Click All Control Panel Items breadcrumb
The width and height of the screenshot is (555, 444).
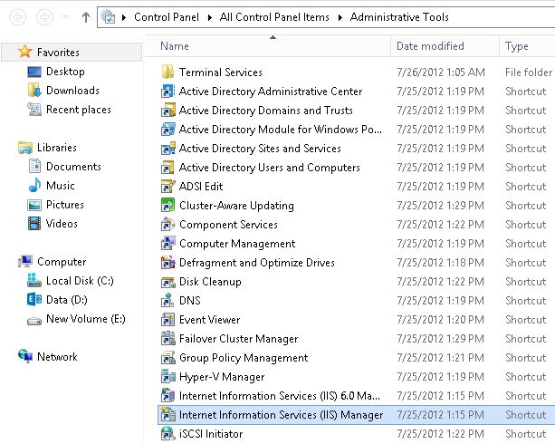(x=274, y=17)
